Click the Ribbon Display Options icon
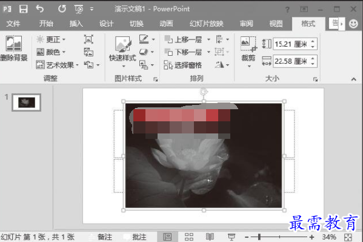Image resolution: width=363 pixels, height=242 pixels. (x=304, y=9)
